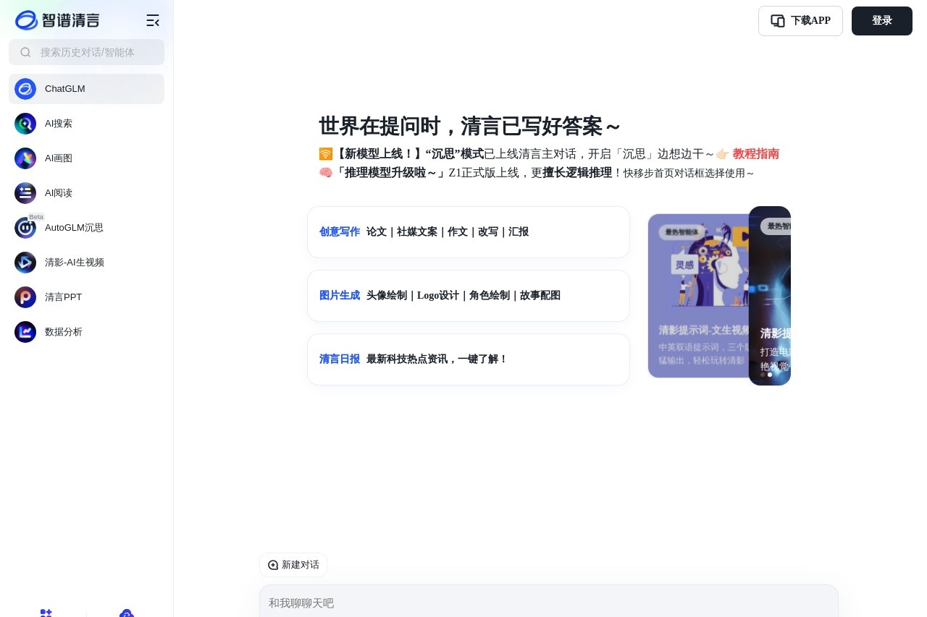927x617 pixels.
Task: Select 清影-AI生视频 text in sidebar
Action: [x=75, y=263]
